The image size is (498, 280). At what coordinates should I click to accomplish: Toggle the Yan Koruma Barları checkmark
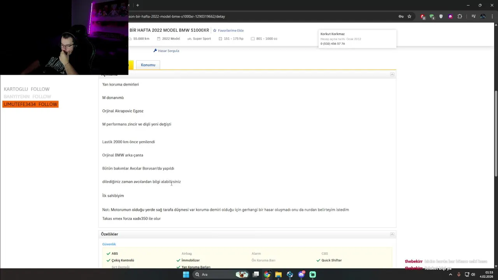click(x=179, y=267)
